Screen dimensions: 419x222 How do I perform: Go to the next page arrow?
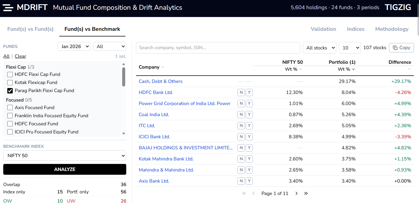[297, 193]
